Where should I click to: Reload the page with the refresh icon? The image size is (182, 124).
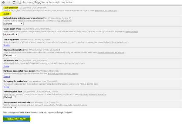(x=14, y=2)
